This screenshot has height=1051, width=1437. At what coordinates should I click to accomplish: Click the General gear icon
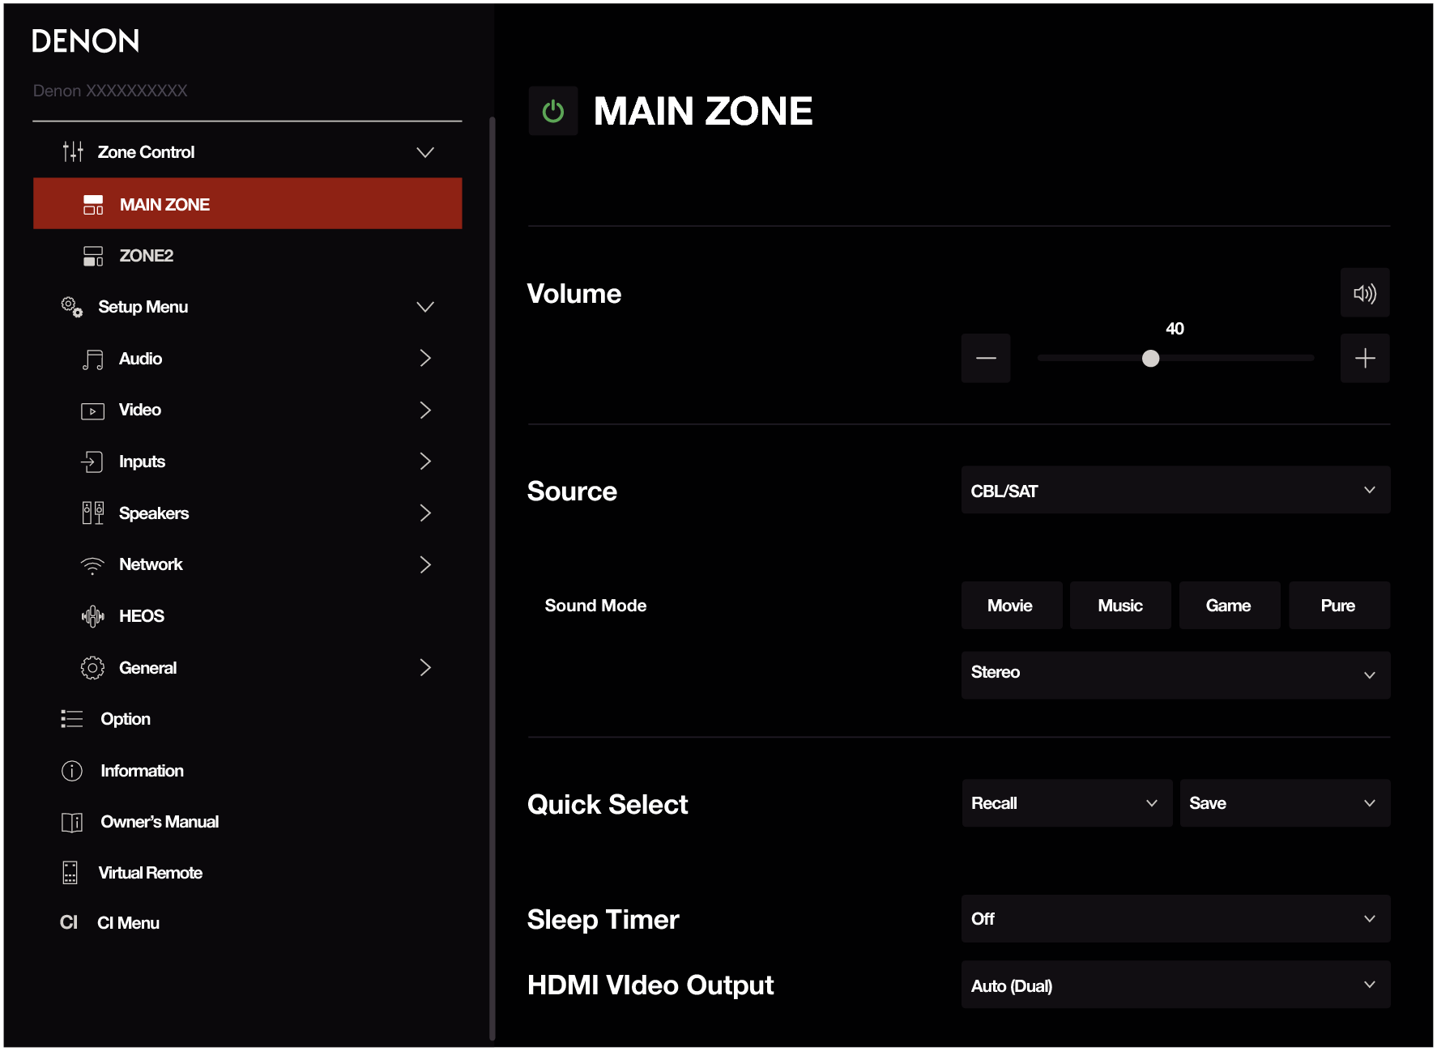click(x=93, y=668)
